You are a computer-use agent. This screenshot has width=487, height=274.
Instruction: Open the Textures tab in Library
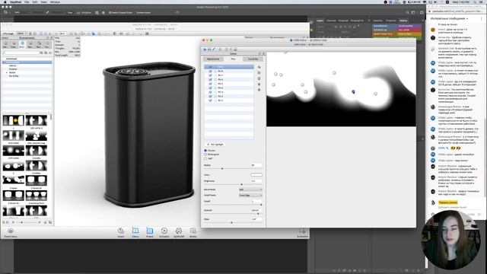(39, 45)
